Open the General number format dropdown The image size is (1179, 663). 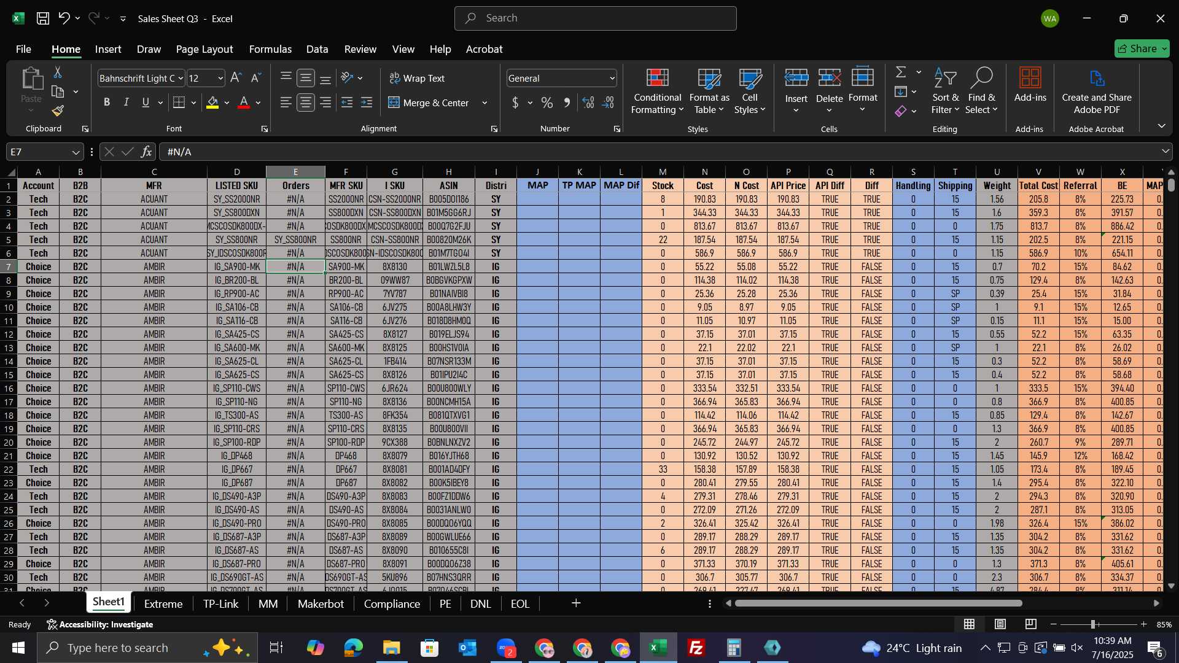tap(612, 79)
